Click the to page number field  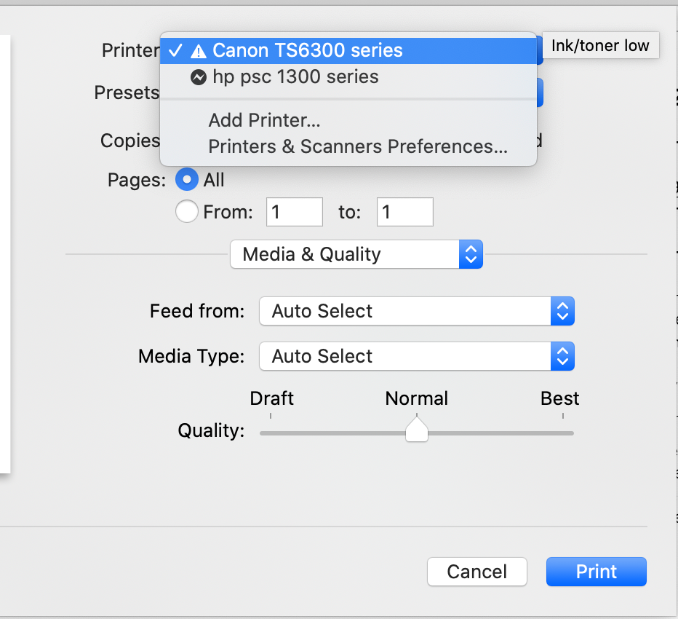[405, 212]
